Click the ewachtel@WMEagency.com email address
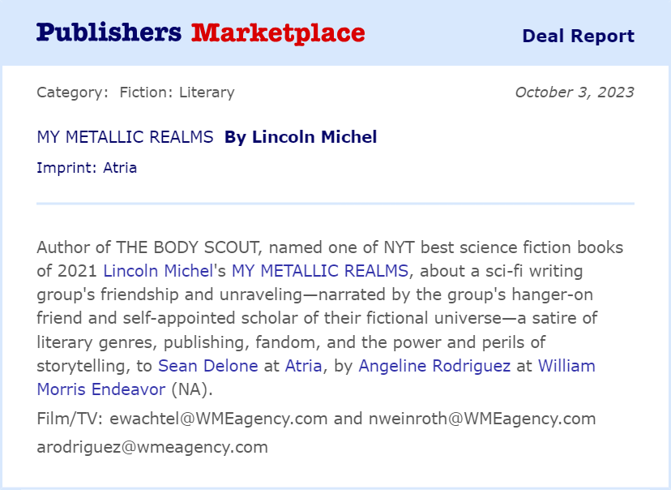 tap(218, 419)
